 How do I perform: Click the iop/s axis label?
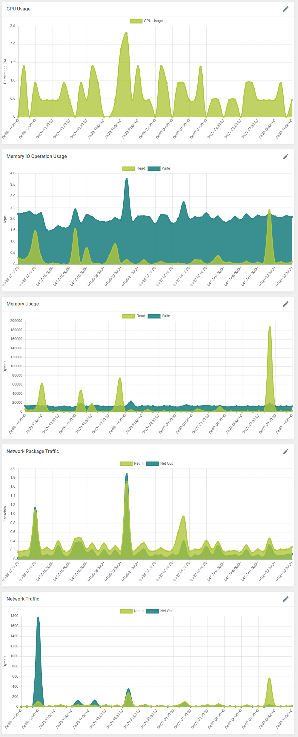click(x=5, y=219)
